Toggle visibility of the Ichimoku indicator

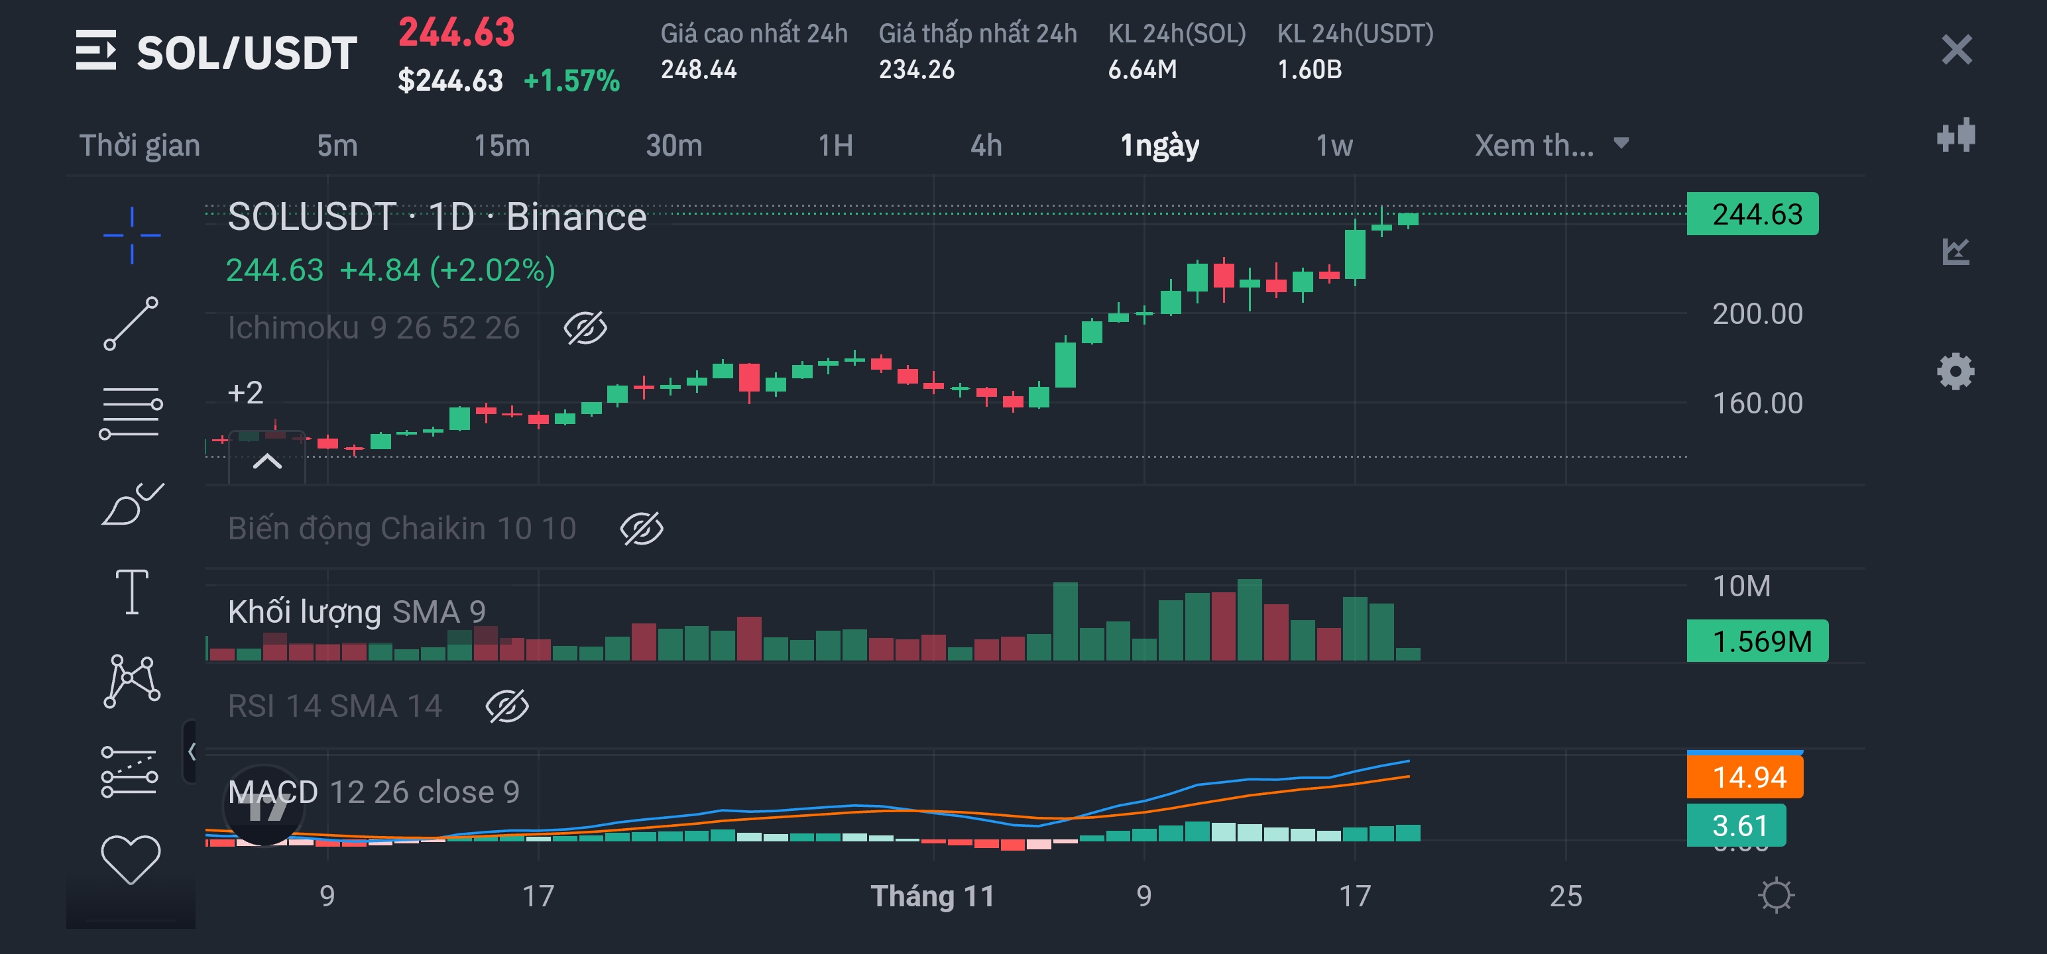tap(585, 328)
